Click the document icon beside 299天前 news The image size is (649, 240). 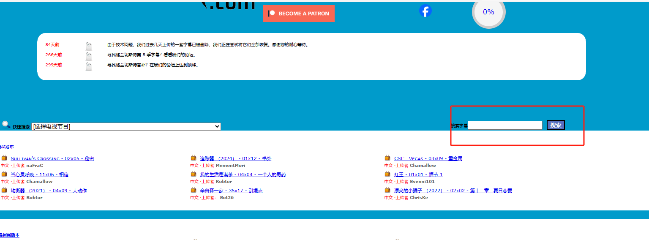(89, 66)
